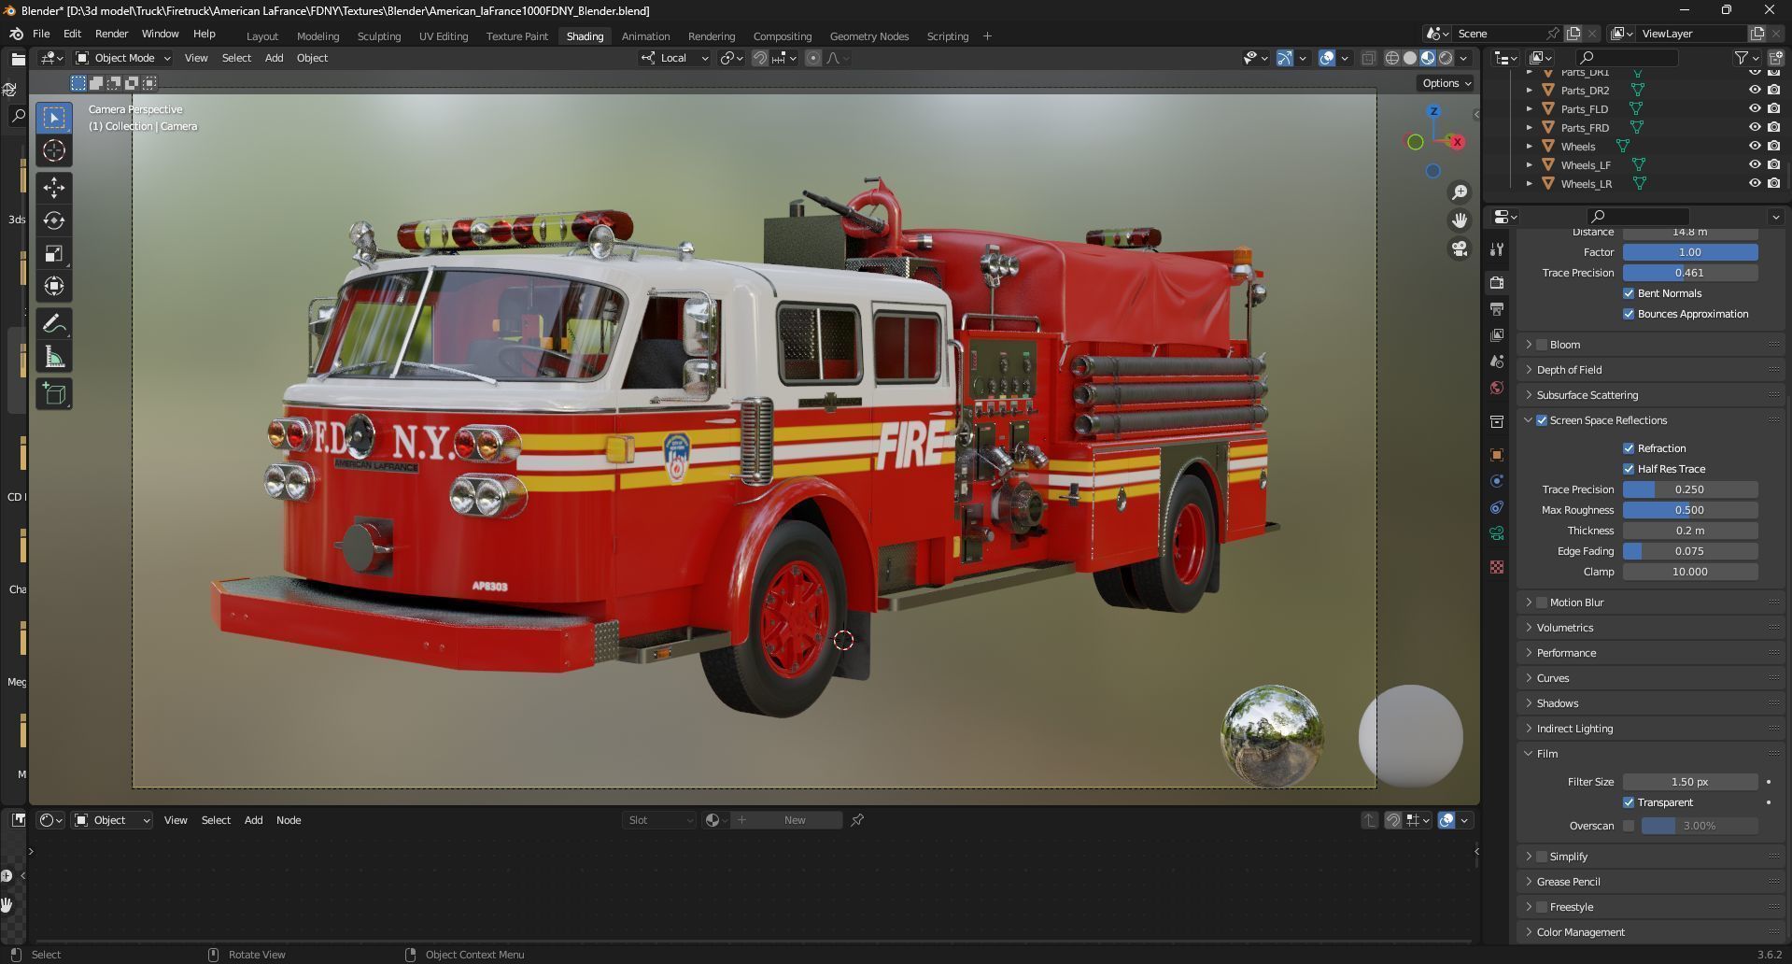
Task: Click the Clamp value field
Action: pyautogui.click(x=1690, y=572)
